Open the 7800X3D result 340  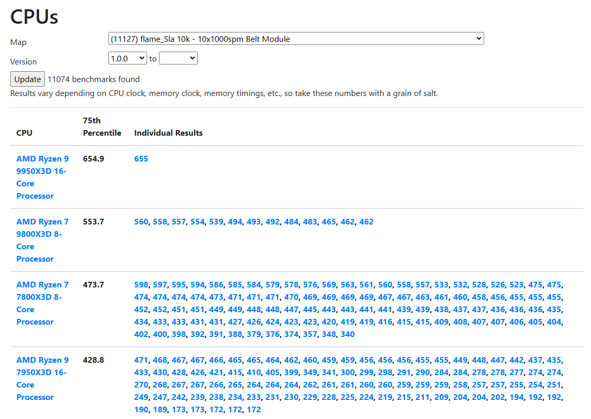pyautogui.click(x=347, y=334)
